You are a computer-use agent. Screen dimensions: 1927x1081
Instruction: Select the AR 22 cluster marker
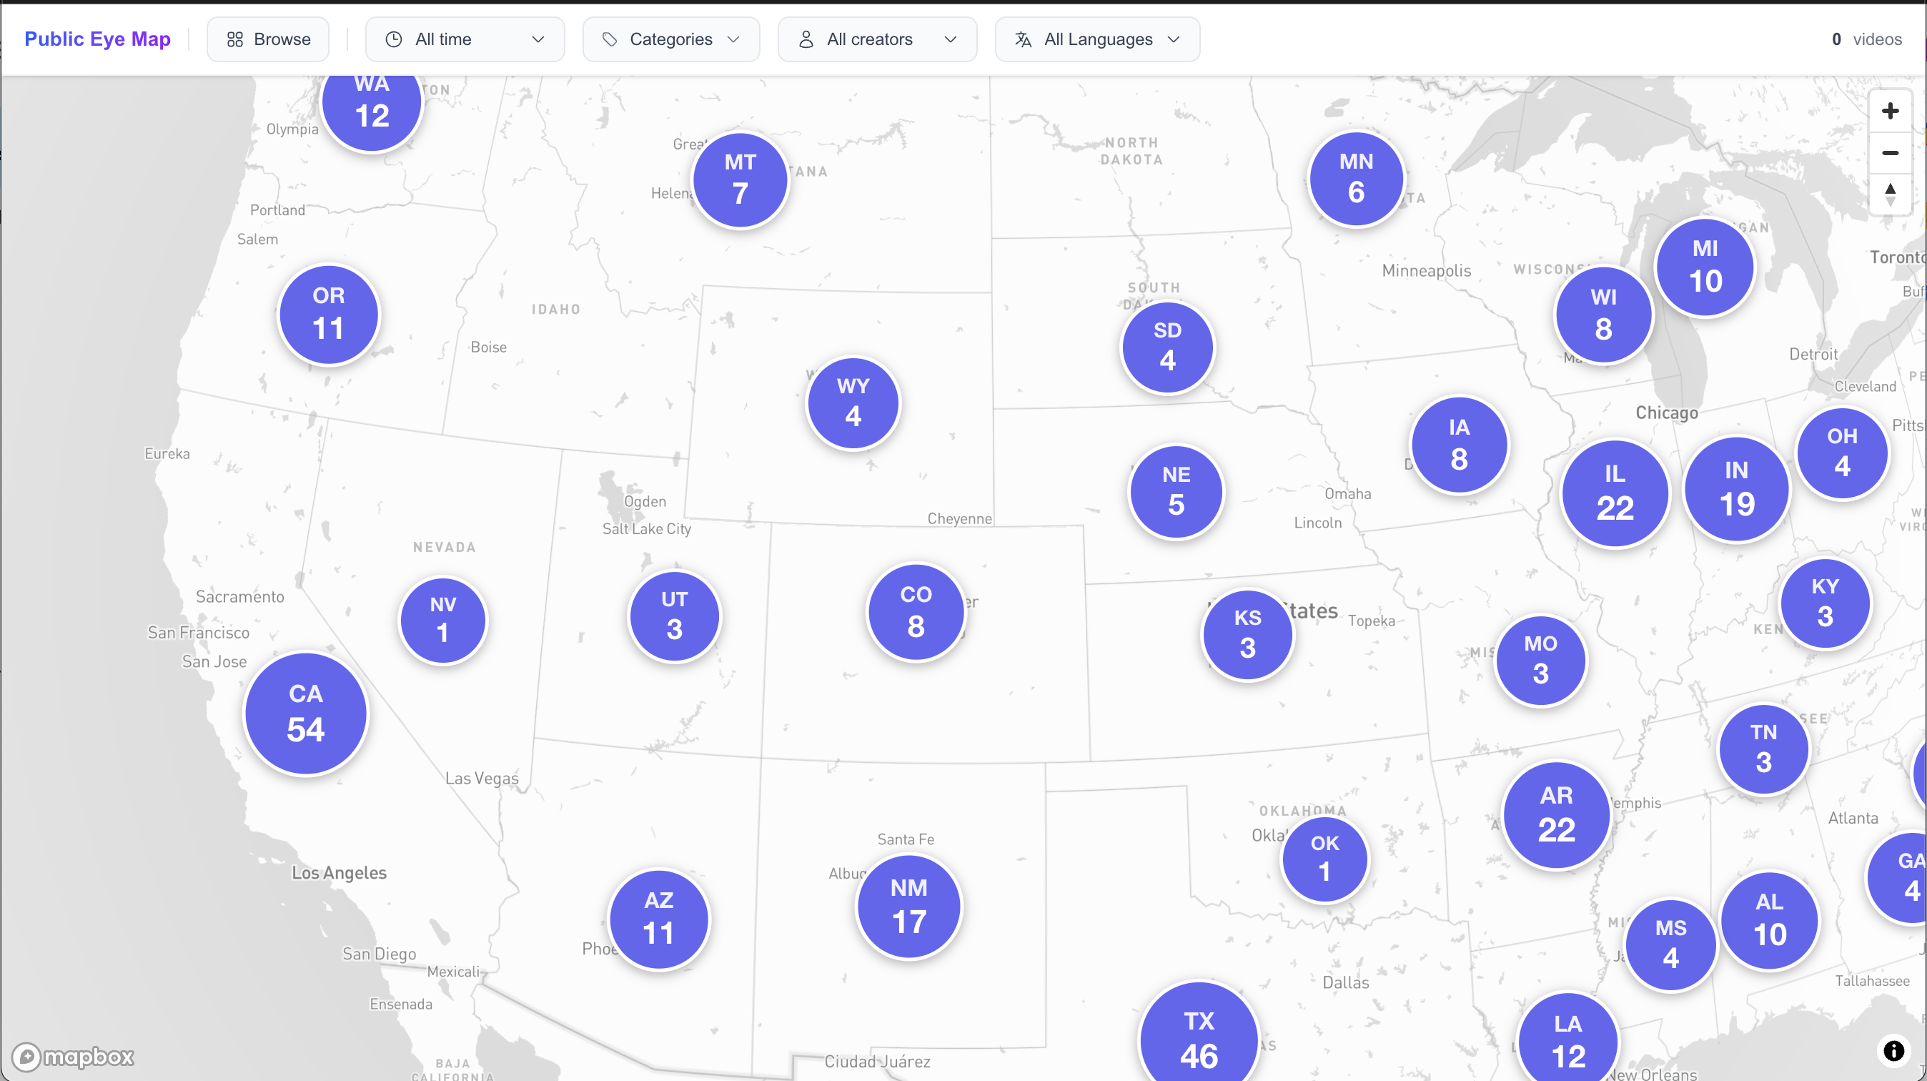click(1556, 814)
